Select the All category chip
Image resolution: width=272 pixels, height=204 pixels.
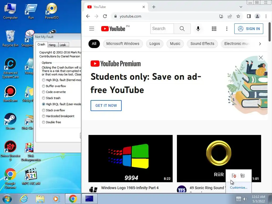[x=94, y=44]
